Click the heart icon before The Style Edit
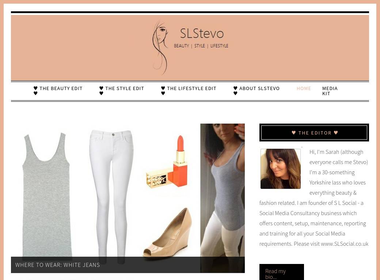 (101, 88)
